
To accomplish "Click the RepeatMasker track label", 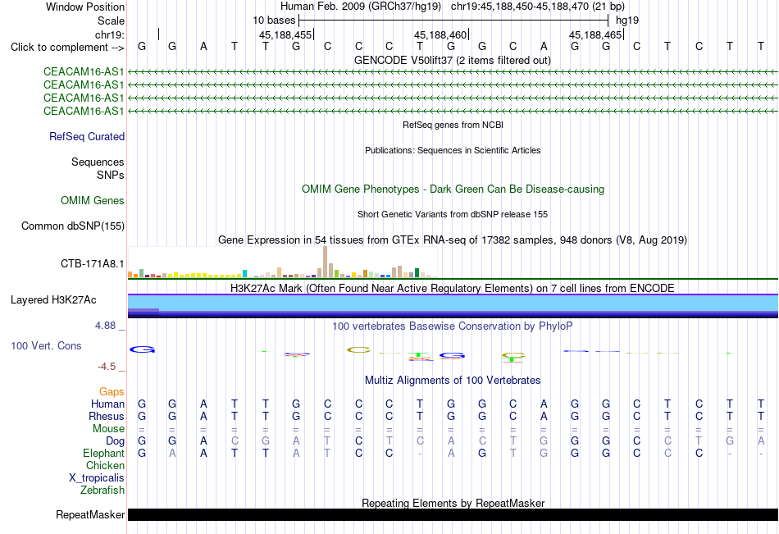I will point(90,514).
